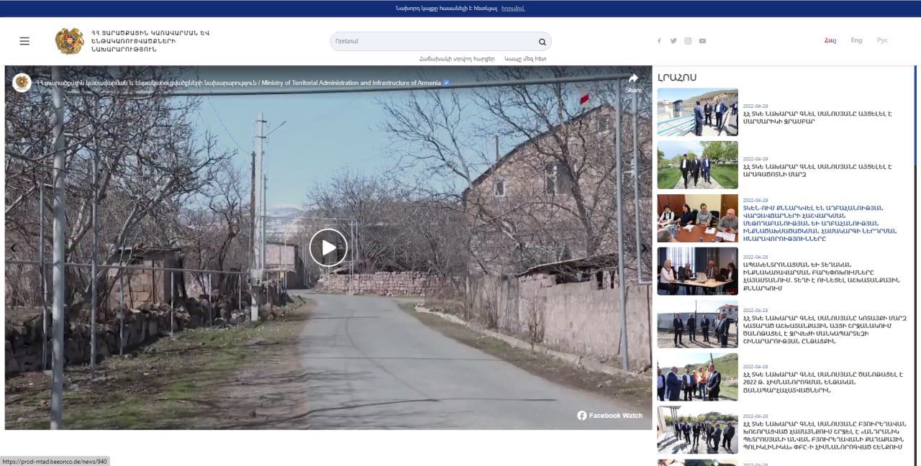Open thumbnail for ԱՐԱԳԱԾՈՏՆԻ ՄԱՐԶ news
The width and height of the screenshot is (921, 466).
pyautogui.click(x=697, y=165)
